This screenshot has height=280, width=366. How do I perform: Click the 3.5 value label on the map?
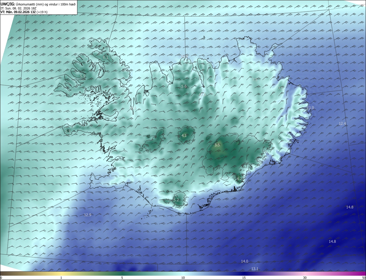[217, 145]
